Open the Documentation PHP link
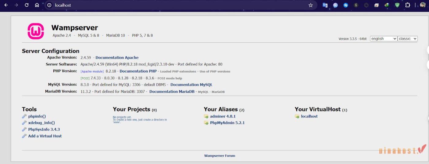This screenshot has height=164, width=429. point(138,71)
